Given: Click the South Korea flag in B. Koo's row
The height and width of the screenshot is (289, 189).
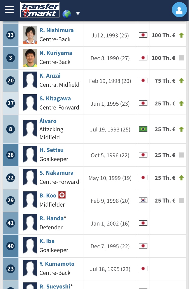Looking at the screenshot, I should [143, 200].
